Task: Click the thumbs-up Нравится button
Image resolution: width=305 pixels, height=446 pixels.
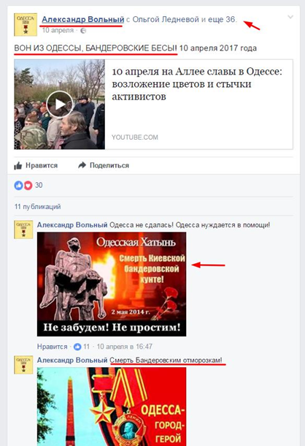Action: 36,165
